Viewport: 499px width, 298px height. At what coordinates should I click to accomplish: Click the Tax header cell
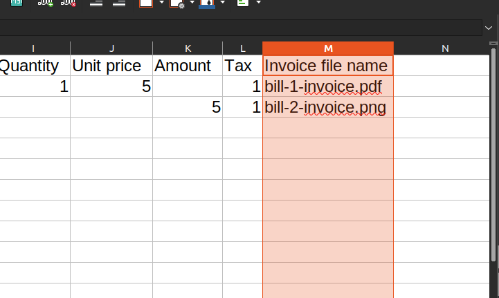click(x=242, y=66)
